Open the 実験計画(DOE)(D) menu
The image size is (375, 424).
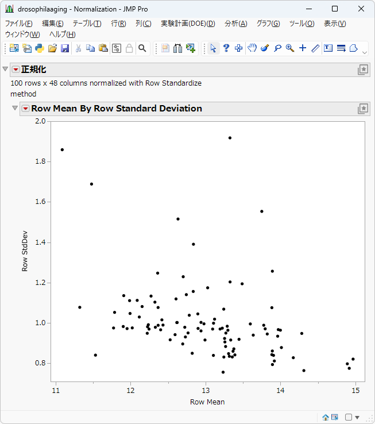188,24
